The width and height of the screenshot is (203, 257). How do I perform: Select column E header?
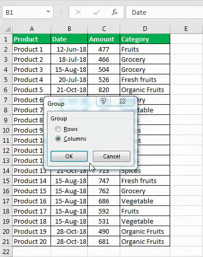186,29
